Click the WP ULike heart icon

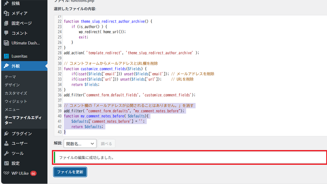(7, 173)
